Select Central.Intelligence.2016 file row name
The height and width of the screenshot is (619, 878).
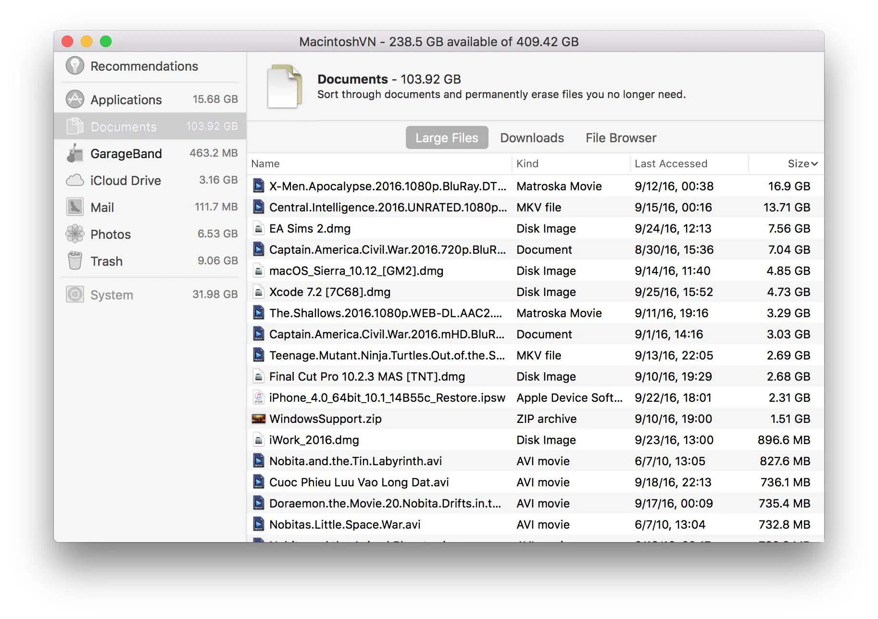(x=388, y=207)
